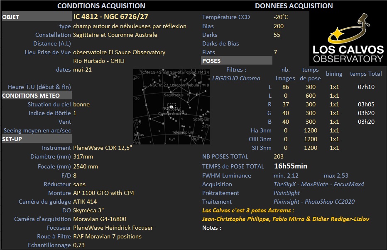
Task: Select the empty Notes field
Action: pyautogui.click(x=304, y=228)
